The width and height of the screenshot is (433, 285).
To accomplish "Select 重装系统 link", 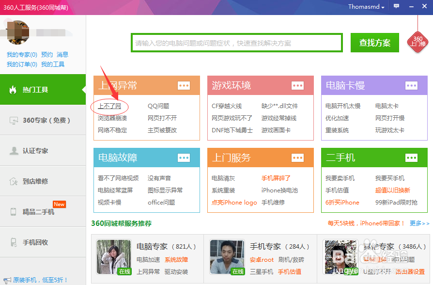I will coord(337,130).
